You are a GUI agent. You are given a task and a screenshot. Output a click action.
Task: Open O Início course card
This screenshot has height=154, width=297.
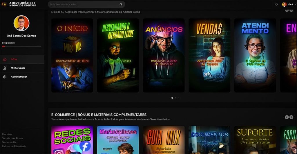tap(72, 55)
